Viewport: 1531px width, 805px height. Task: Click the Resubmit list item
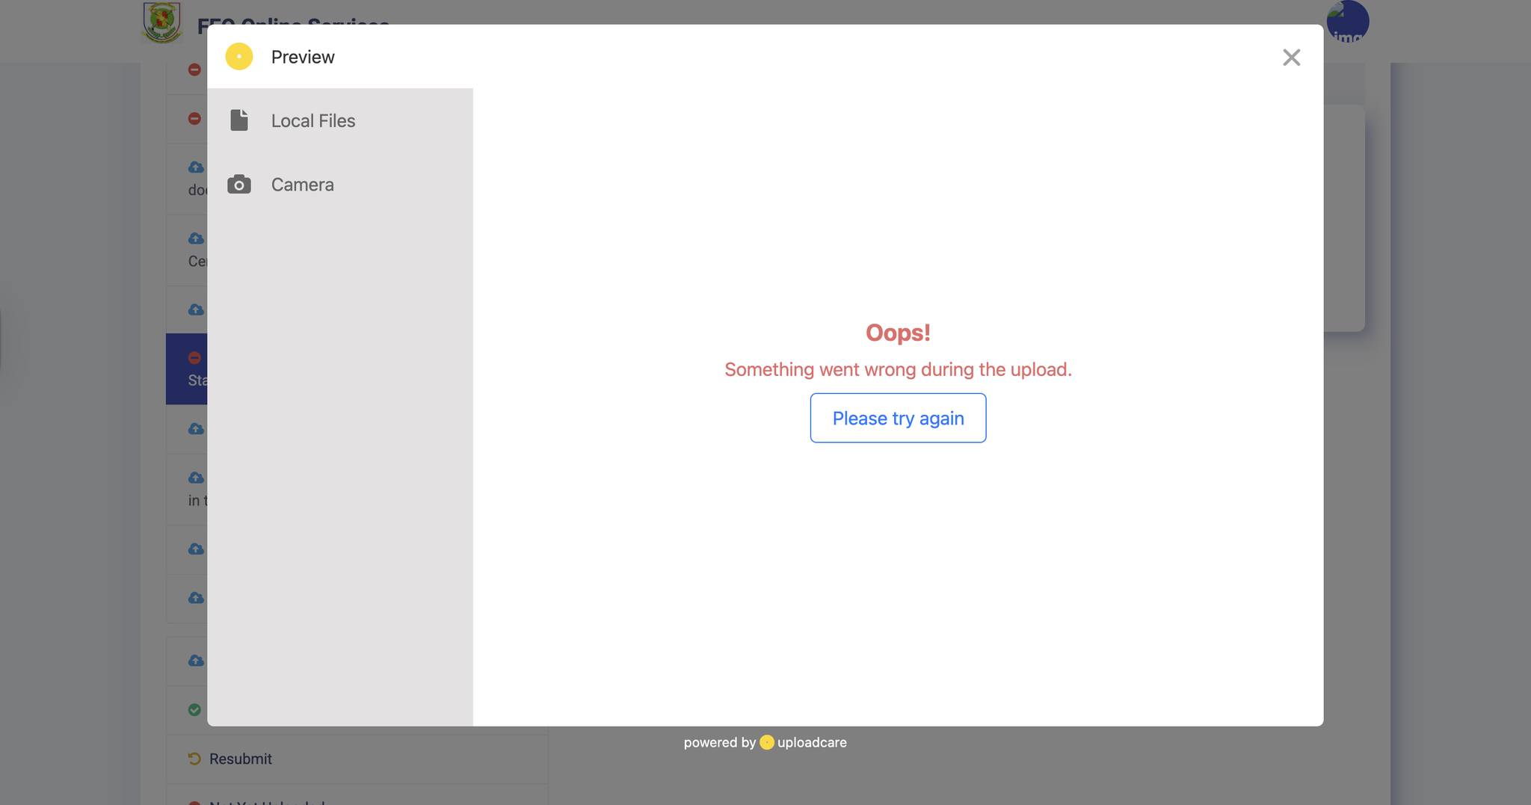click(x=357, y=759)
